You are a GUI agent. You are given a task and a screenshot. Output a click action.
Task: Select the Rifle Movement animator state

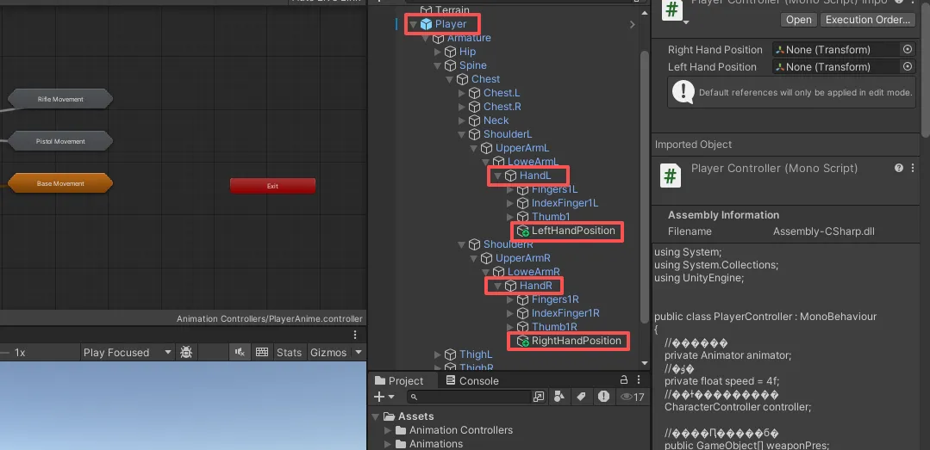coord(60,99)
